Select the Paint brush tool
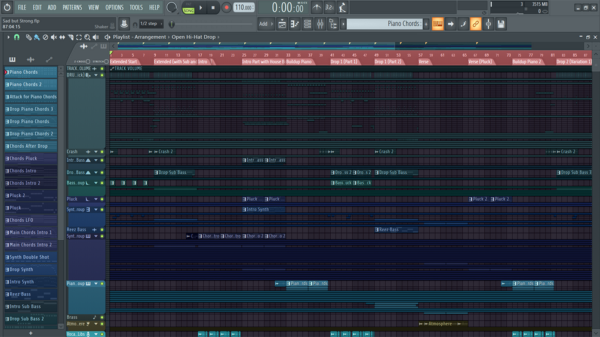 [37, 37]
